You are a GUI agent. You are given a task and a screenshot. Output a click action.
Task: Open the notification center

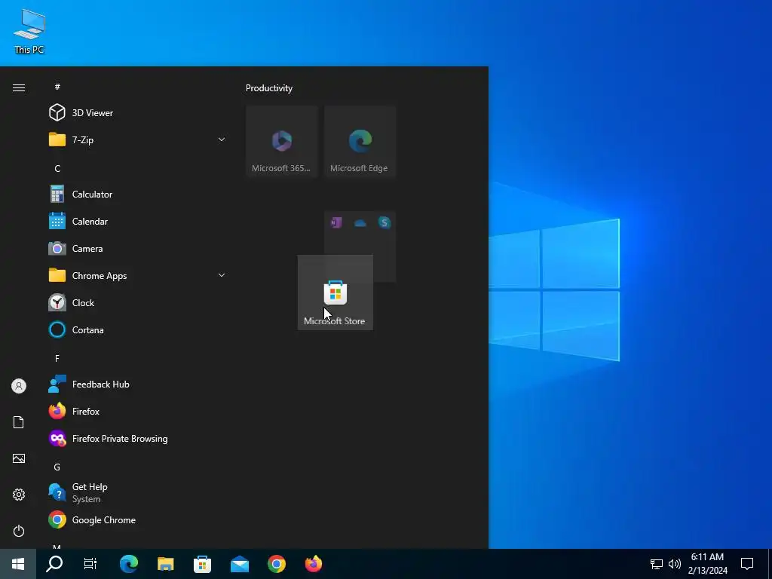747,564
